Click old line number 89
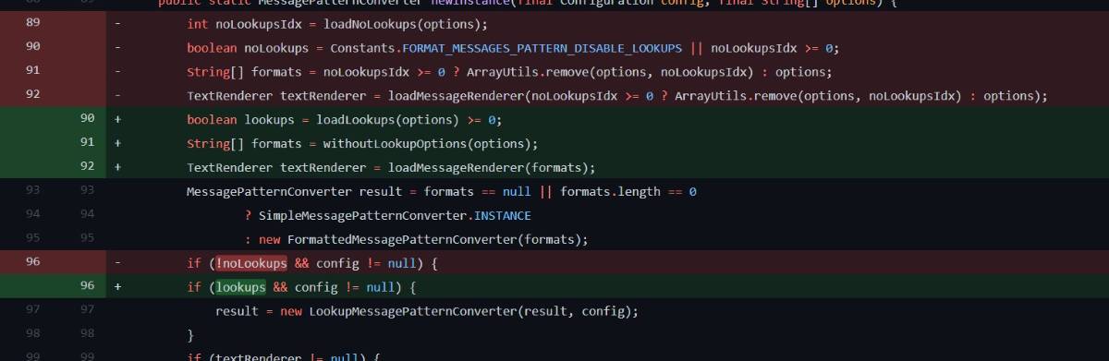This screenshot has height=361, width=1109. (33, 24)
